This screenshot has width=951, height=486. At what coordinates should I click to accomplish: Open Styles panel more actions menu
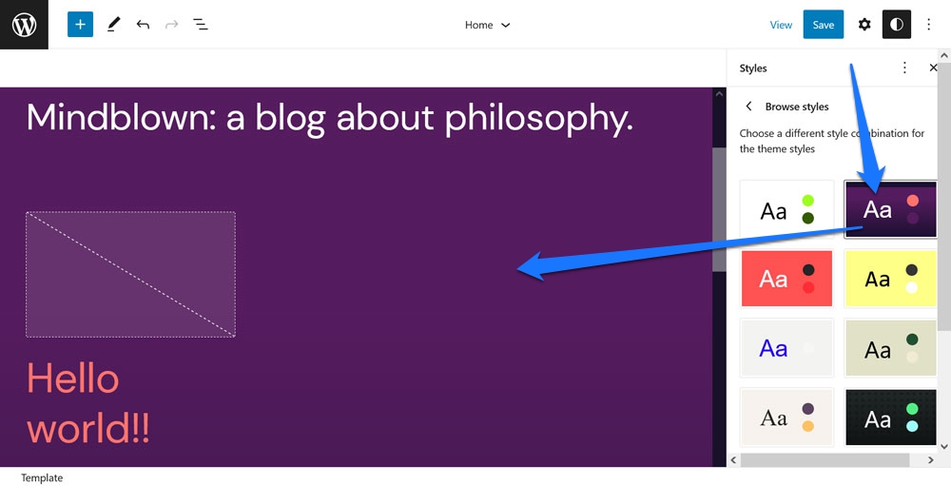904,68
